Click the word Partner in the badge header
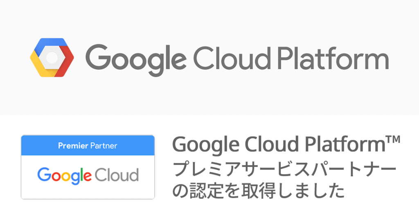This screenshot has height=220, width=419. coord(104,146)
